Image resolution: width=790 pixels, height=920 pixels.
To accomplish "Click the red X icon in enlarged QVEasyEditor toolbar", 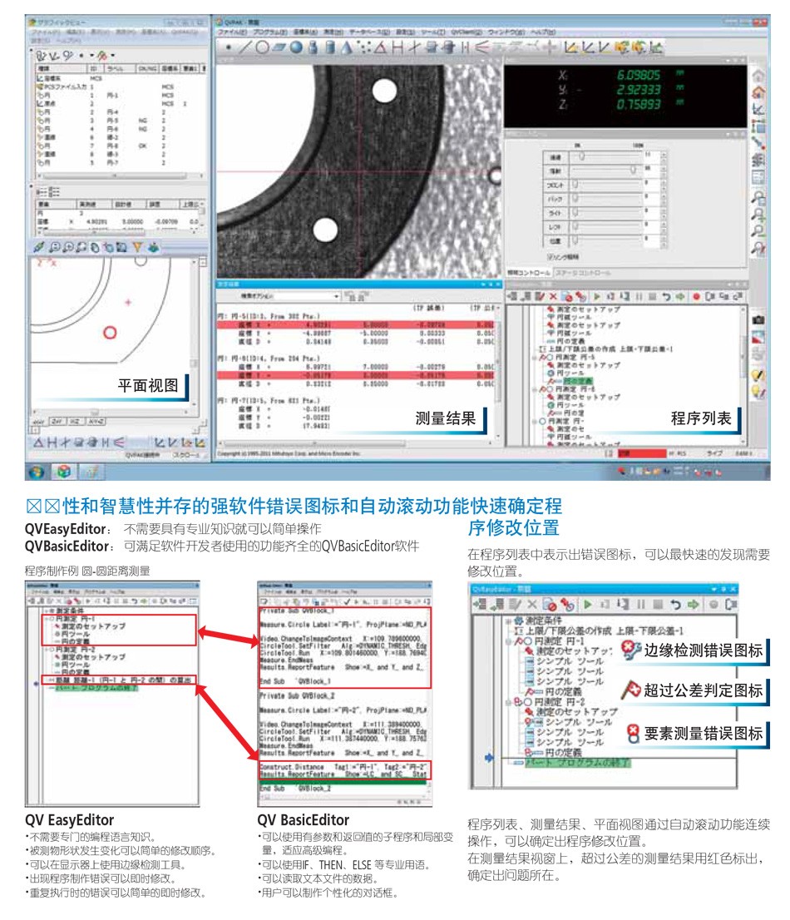I will coord(532,604).
